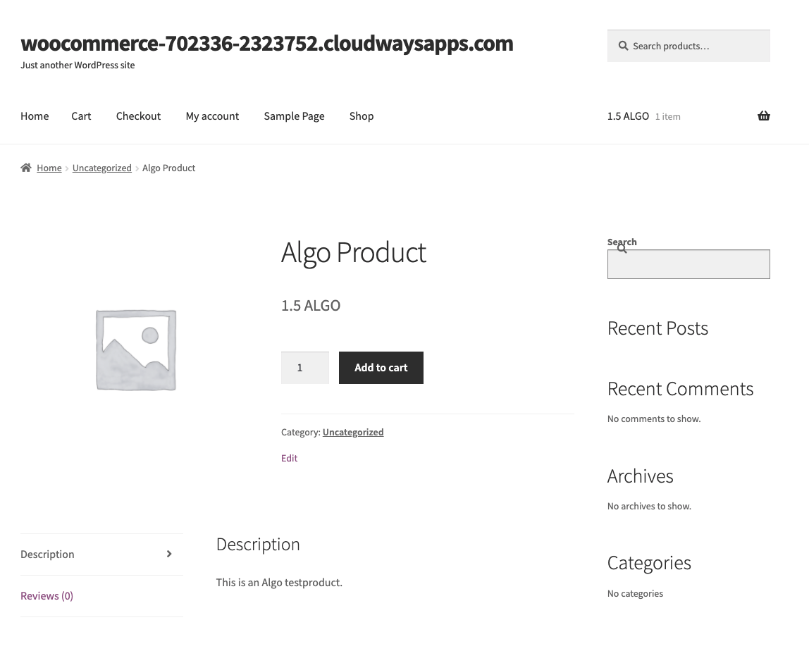Click the shopping basket cart icon

click(x=763, y=116)
